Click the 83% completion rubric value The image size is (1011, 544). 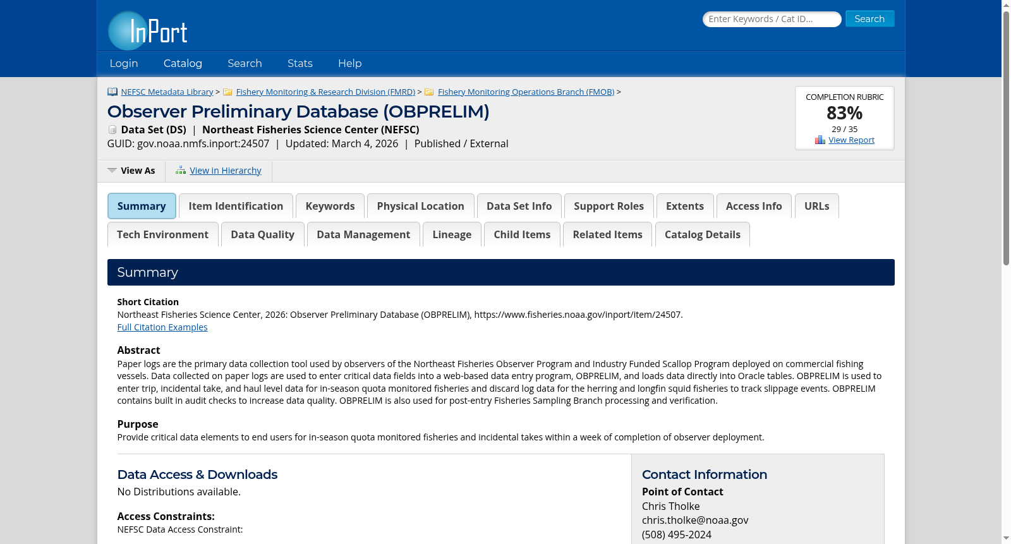pyautogui.click(x=844, y=113)
